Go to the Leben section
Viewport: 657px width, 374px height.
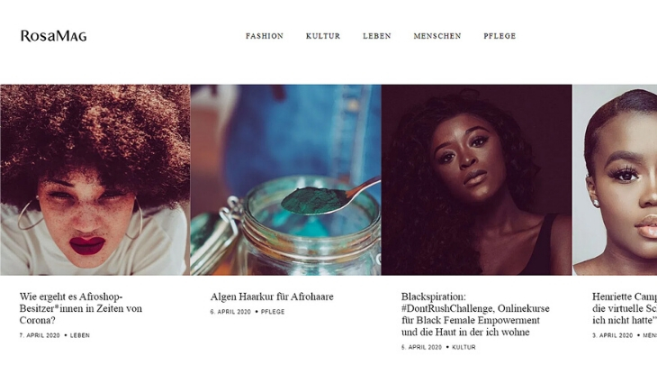click(377, 36)
